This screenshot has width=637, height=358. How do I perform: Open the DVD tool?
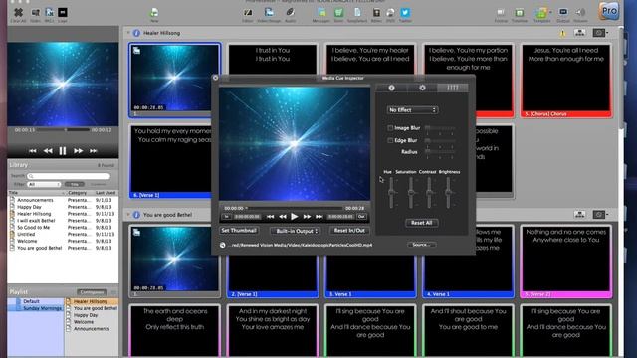390,13
